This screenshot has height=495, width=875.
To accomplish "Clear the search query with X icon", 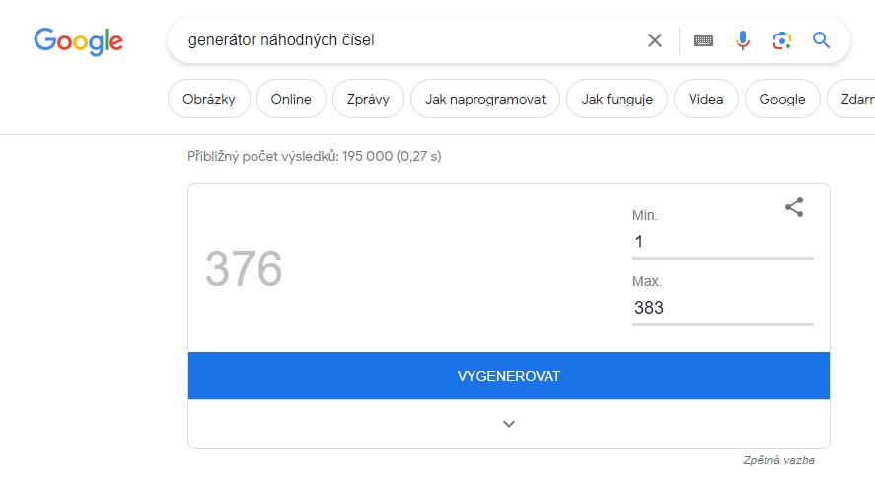I will [655, 40].
